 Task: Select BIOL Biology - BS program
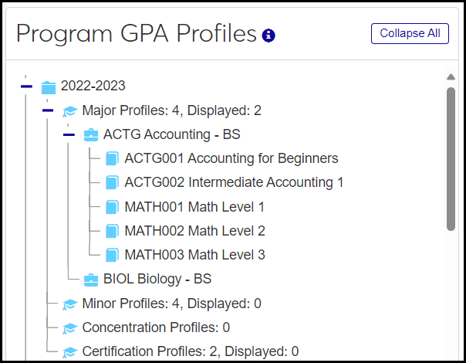coord(157,280)
